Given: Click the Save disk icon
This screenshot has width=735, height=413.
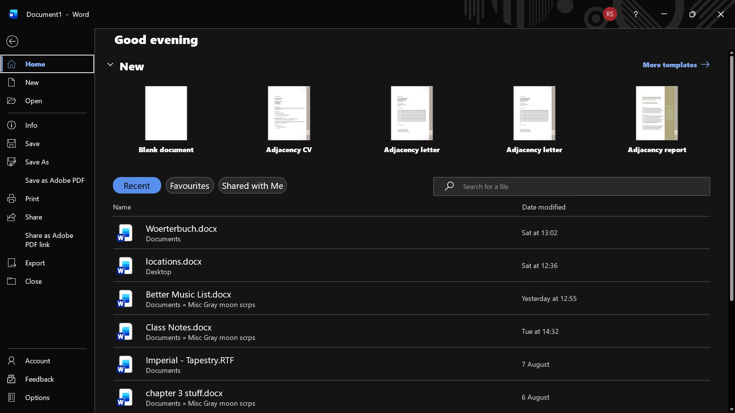Looking at the screenshot, I should (x=11, y=143).
